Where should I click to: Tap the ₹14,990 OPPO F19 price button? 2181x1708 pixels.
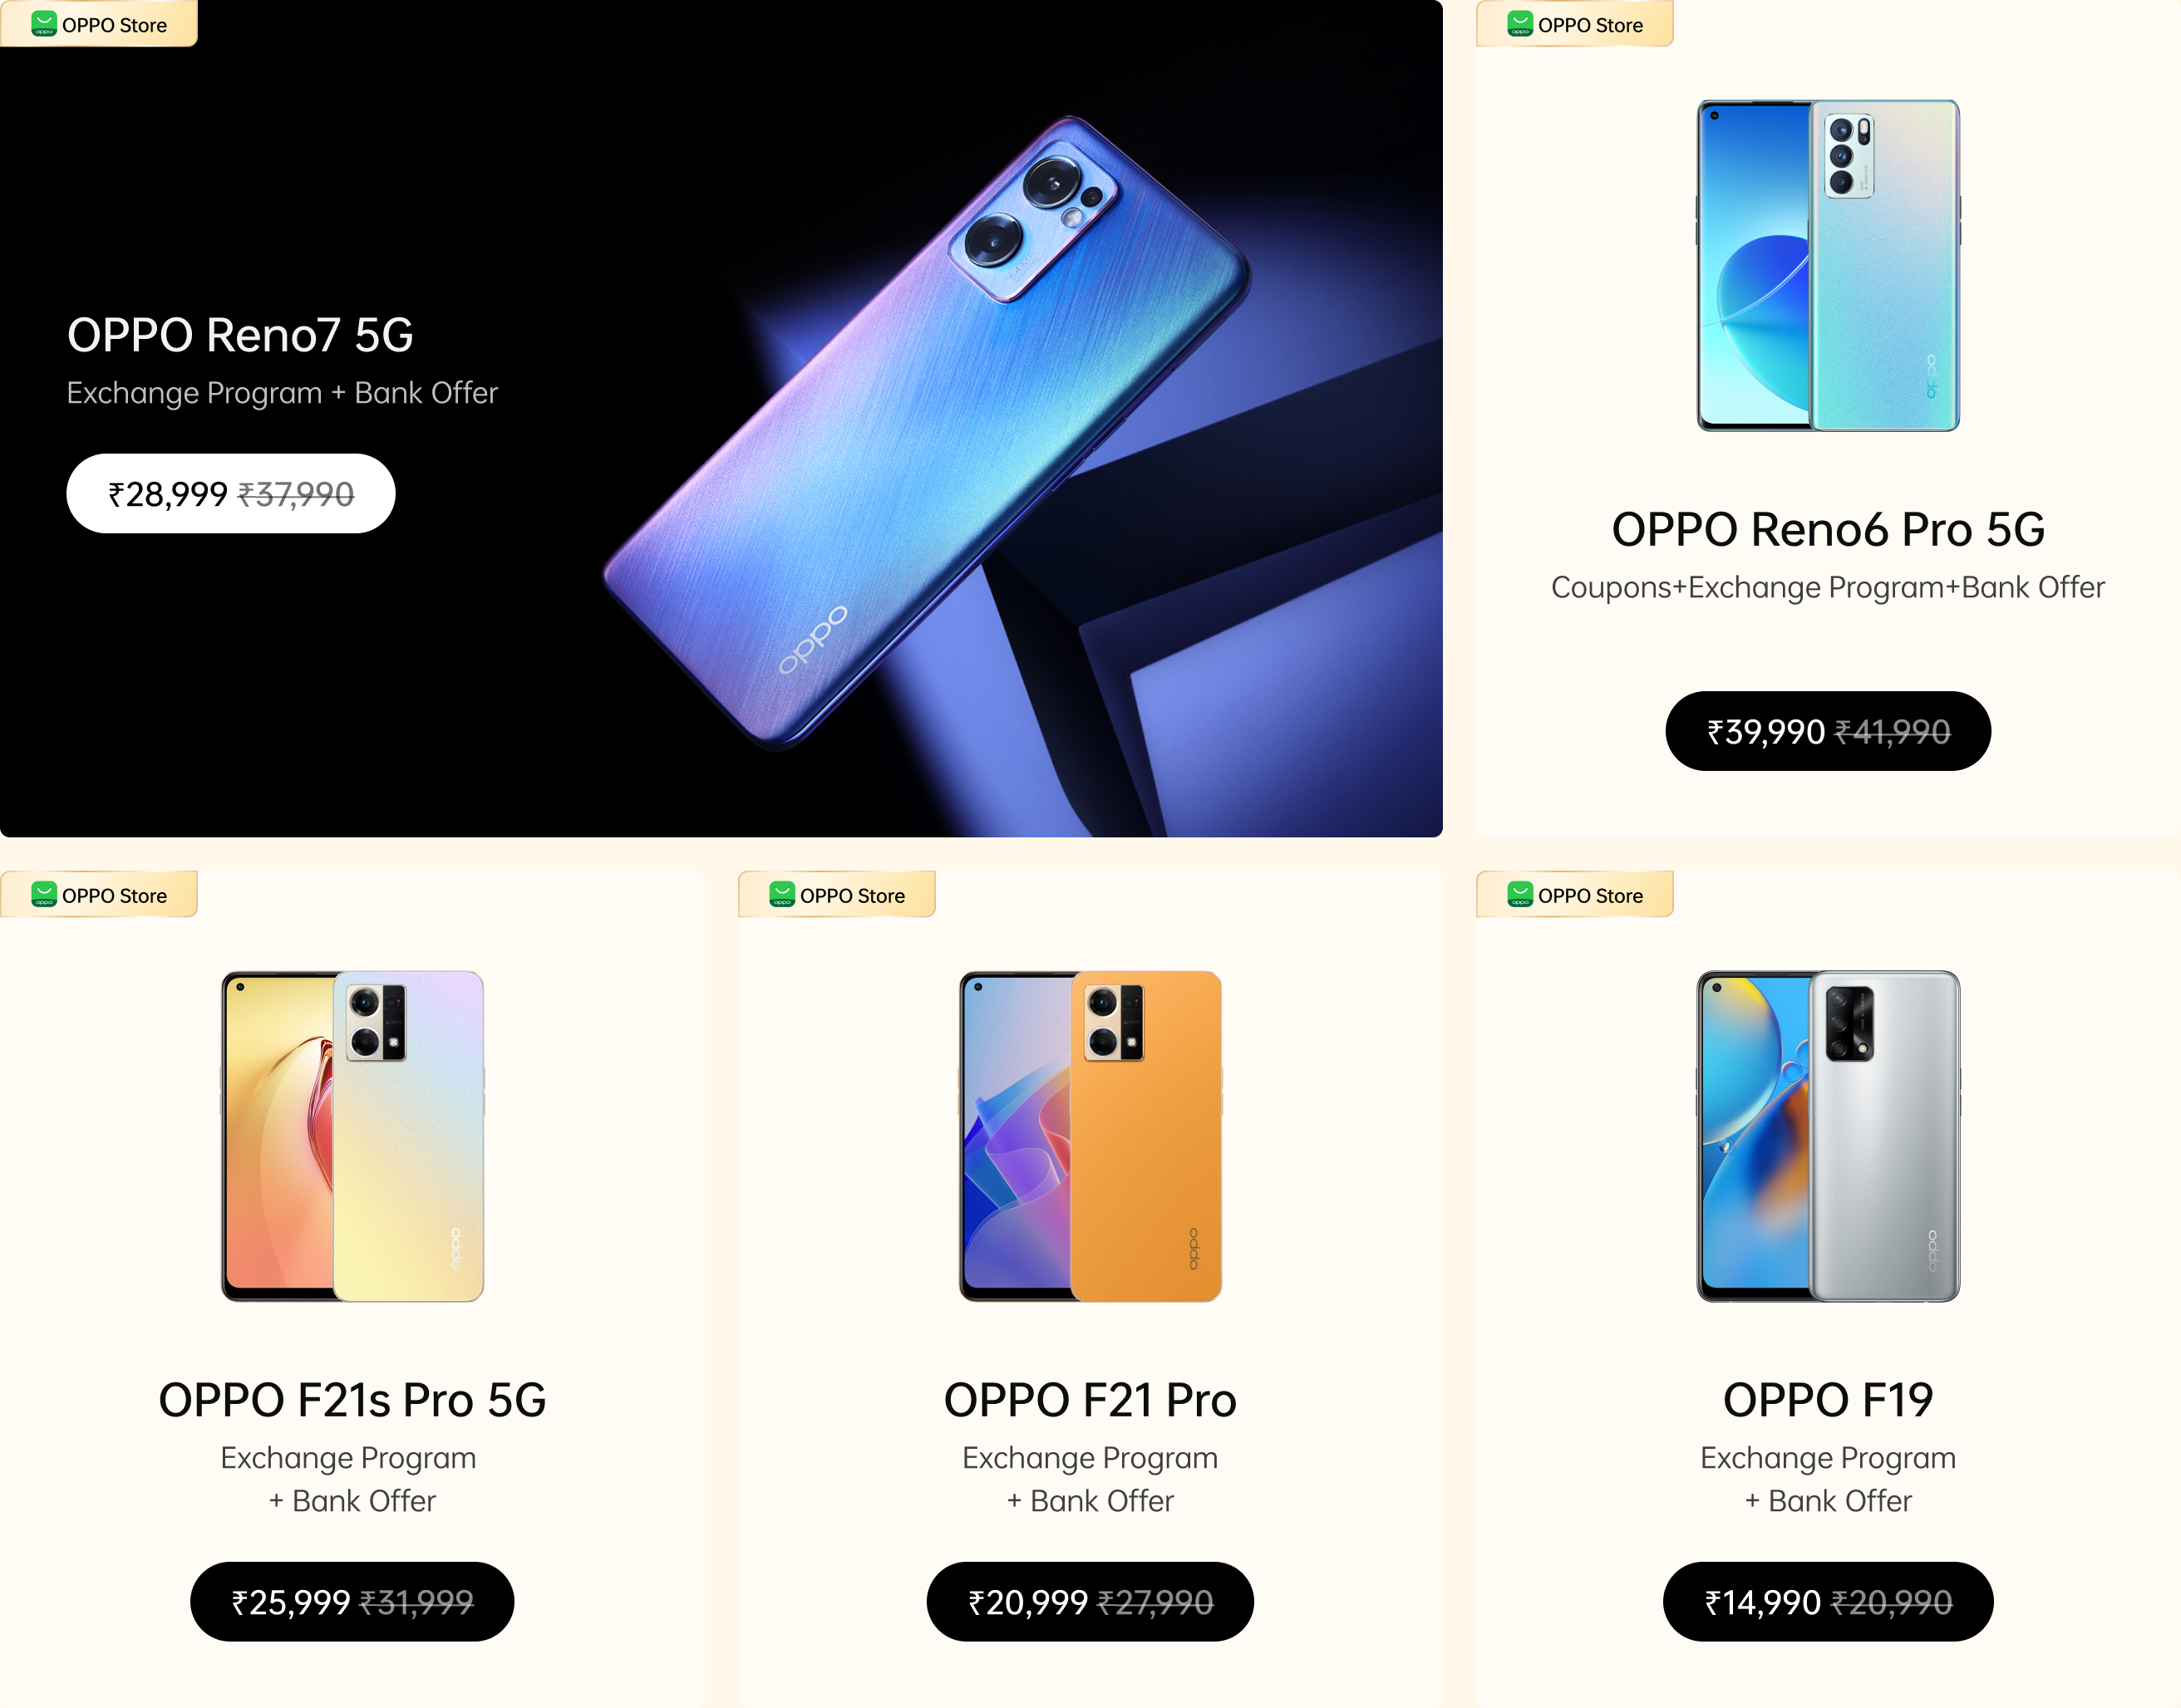pyautogui.click(x=1828, y=1601)
